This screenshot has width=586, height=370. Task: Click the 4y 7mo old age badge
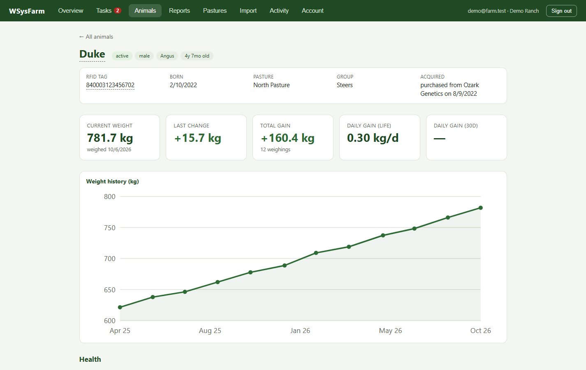point(197,56)
